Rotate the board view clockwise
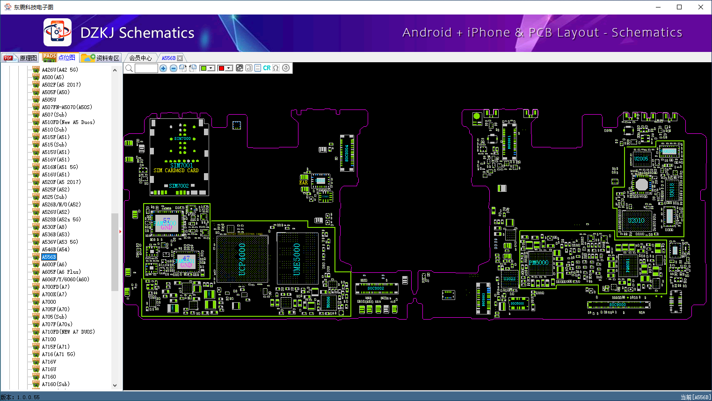 pos(183,68)
